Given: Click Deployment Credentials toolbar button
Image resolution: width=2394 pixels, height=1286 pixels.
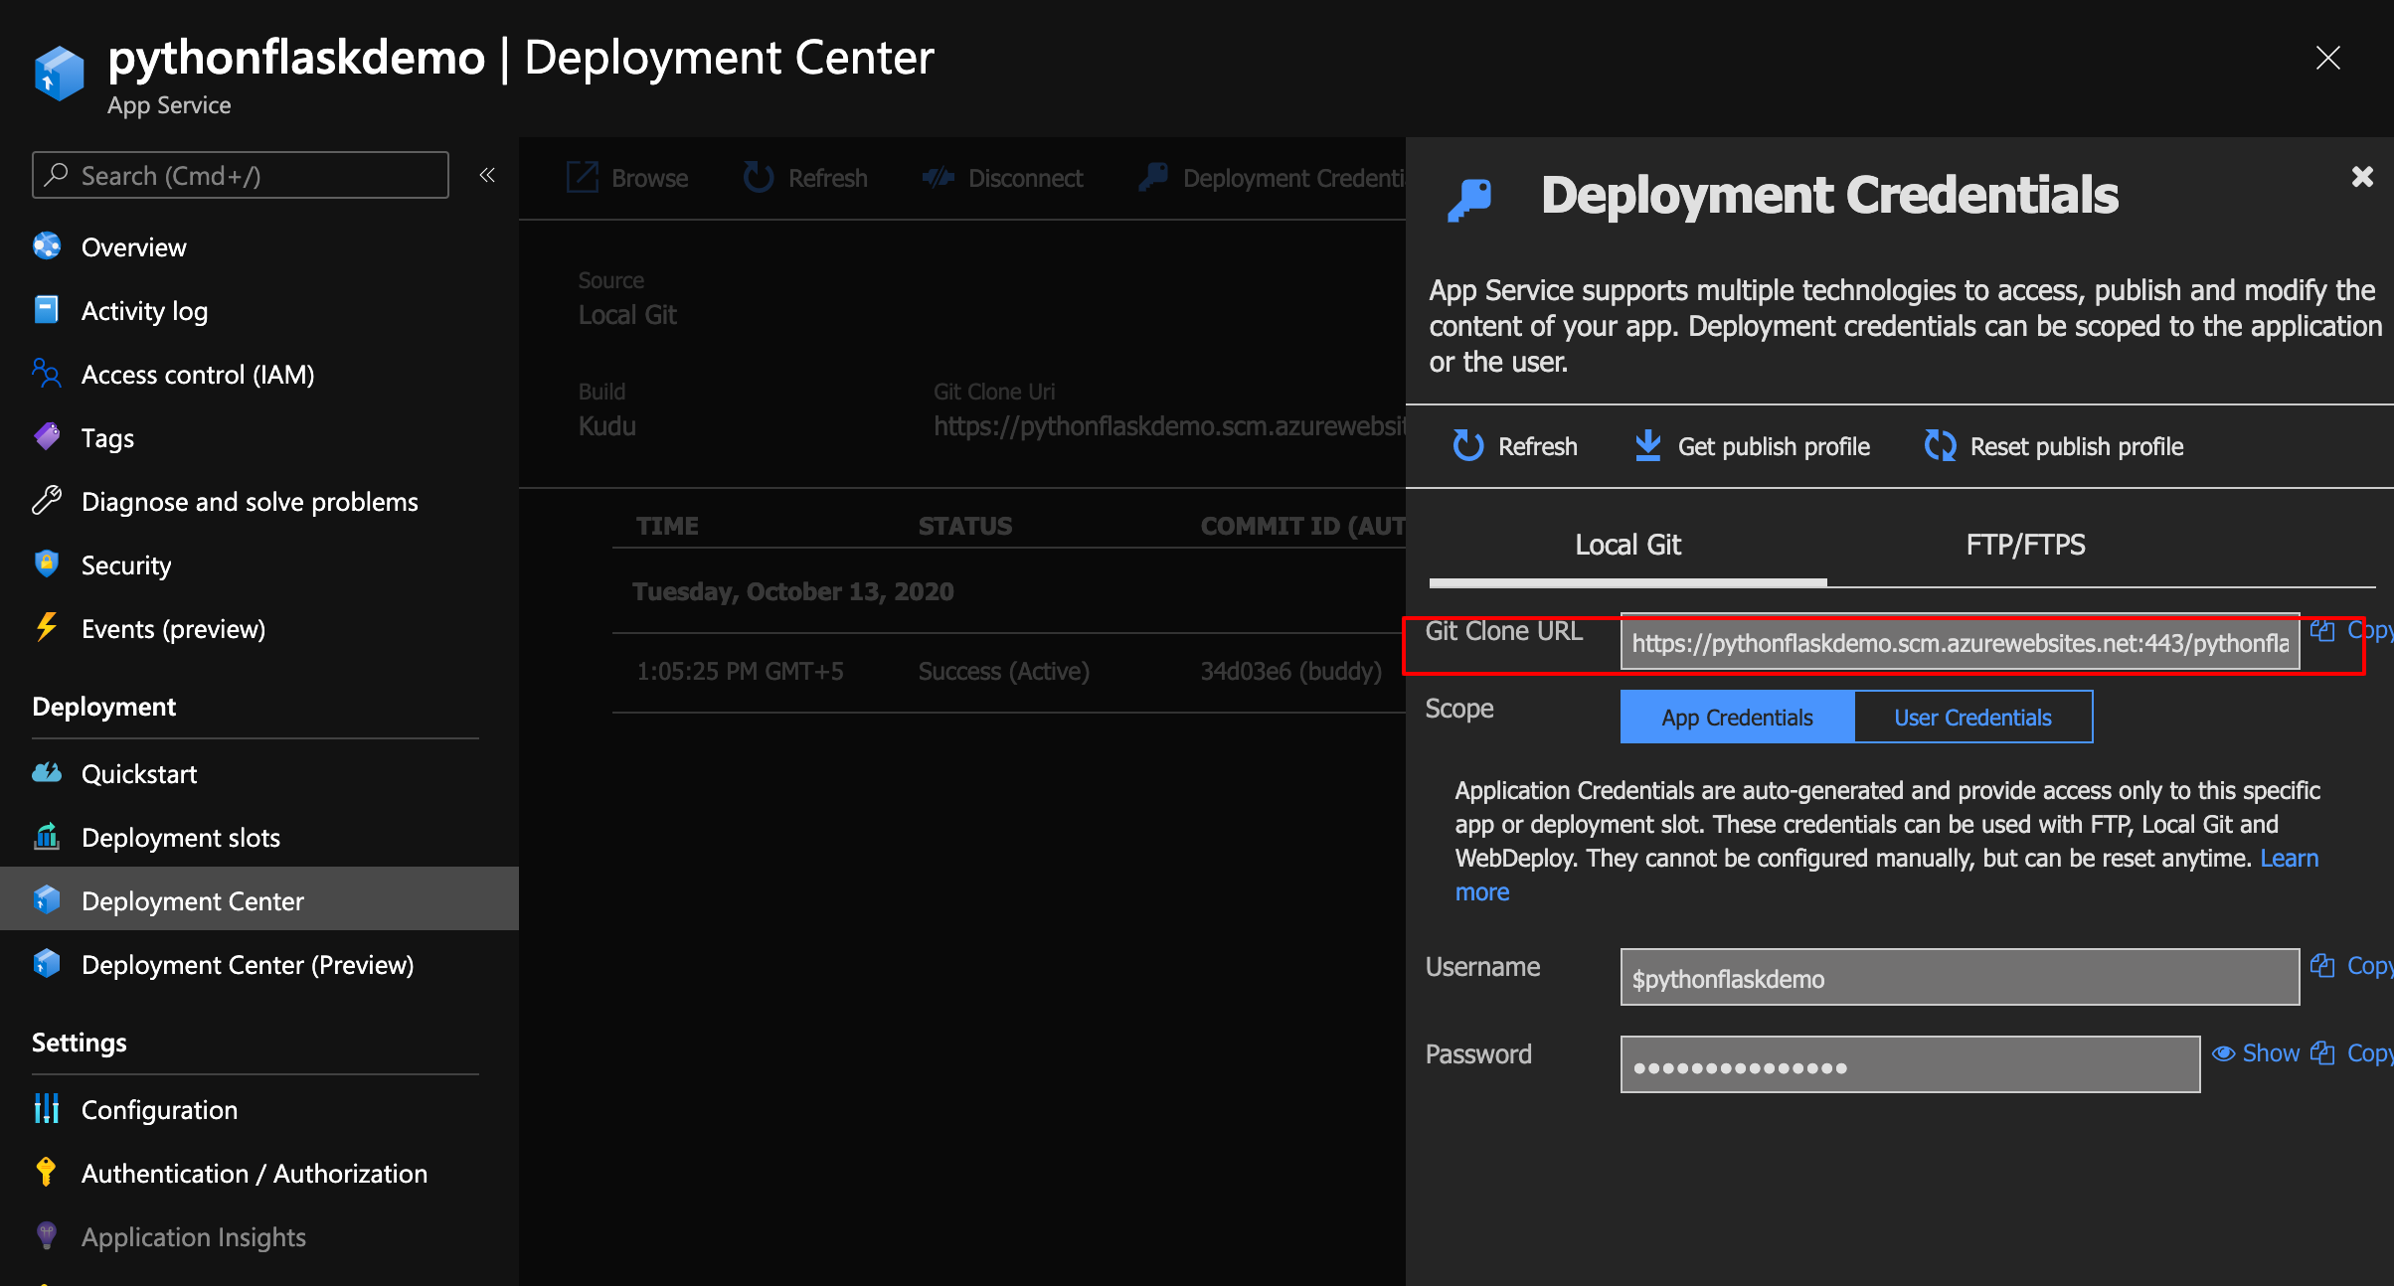Looking at the screenshot, I should coord(1272,178).
